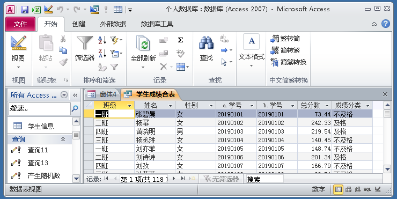
Task: Open the 班级 column filter dropdown
Action: click(130, 106)
